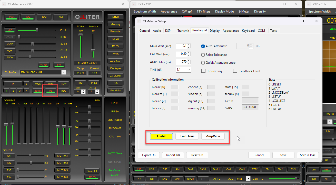Click the Export DB button

point(149,155)
